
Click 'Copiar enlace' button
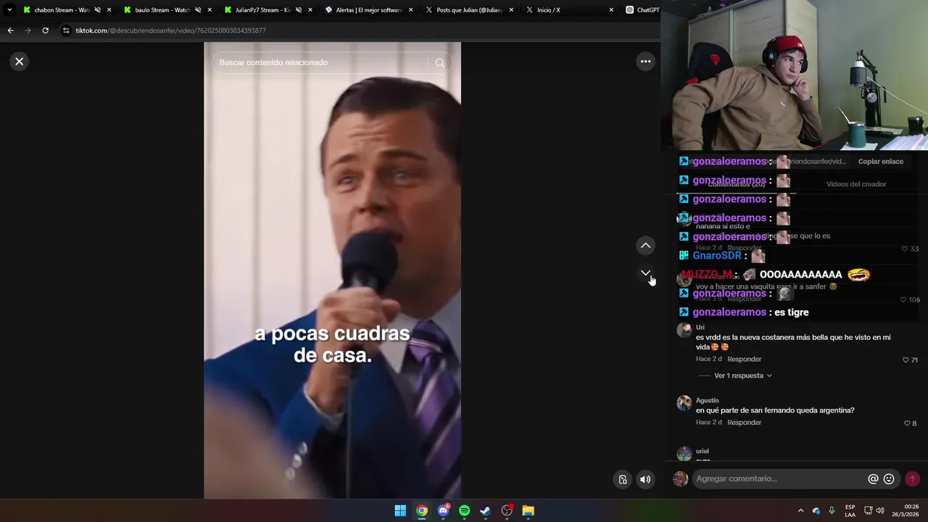[880, 162]
